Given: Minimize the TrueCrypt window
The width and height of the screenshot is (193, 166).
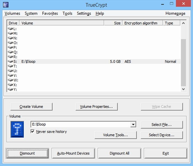Looking at the screenshot, I should [x=162, y=4].
